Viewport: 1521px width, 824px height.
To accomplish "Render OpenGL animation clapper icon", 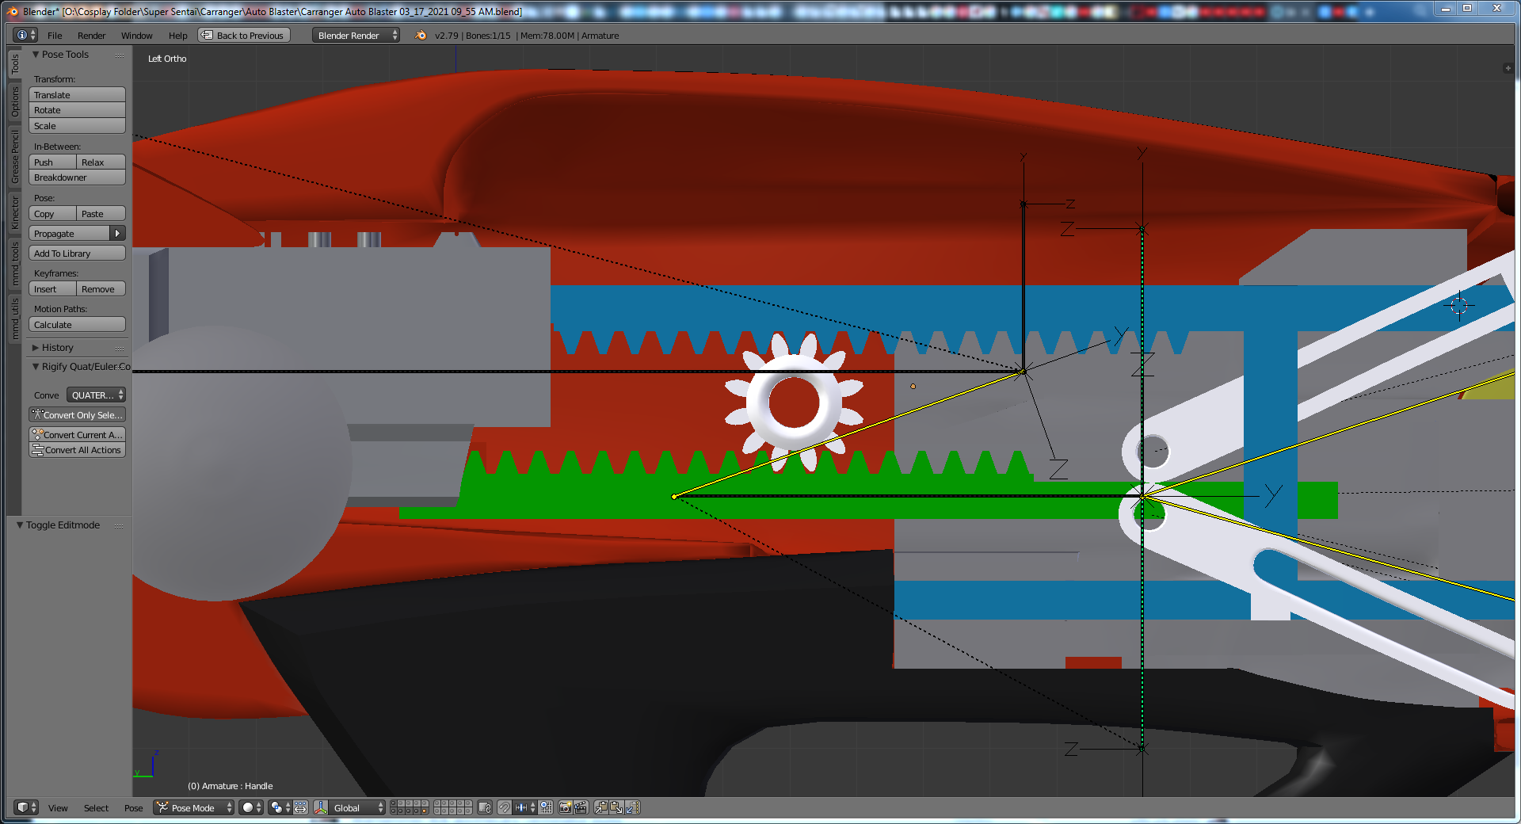I will (581, 807).
